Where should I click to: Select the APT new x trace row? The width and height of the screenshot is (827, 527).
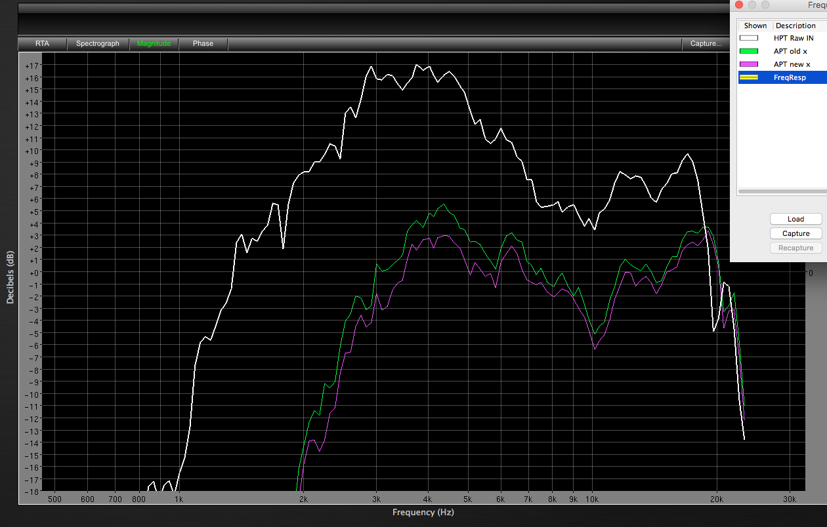coord(782,64)
